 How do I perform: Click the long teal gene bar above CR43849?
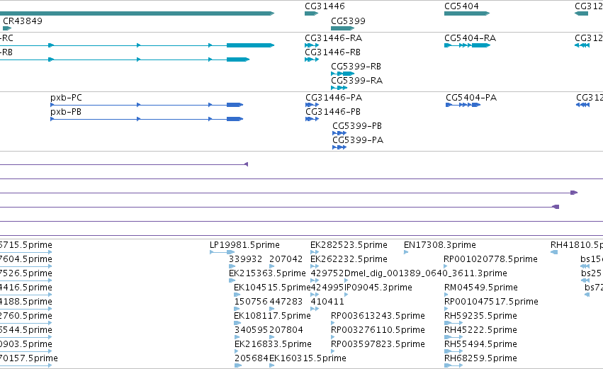coord(137,13)
